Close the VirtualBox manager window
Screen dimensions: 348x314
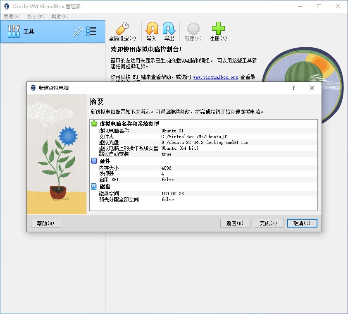tap(338, 6)
